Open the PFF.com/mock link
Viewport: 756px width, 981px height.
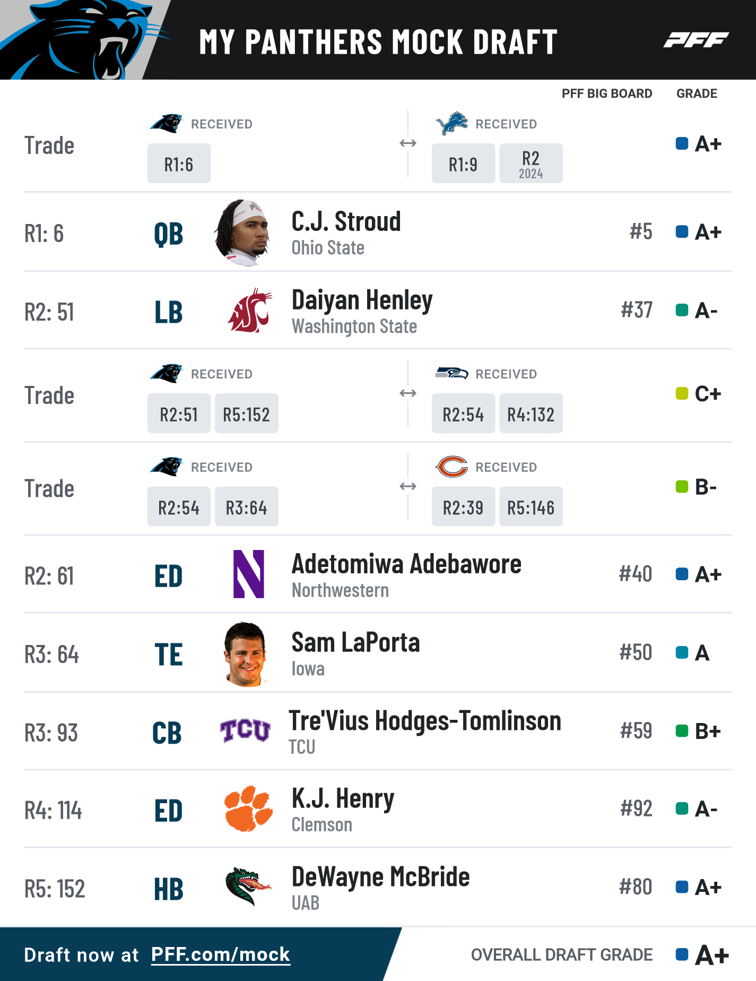221,954
